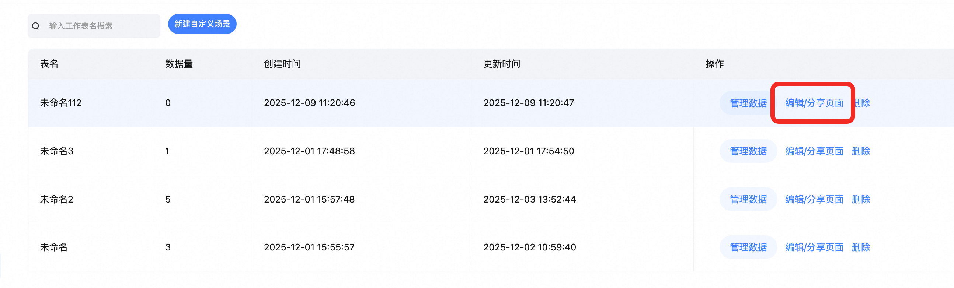Click 删除 in the 未命名 row
Screen dimensions: 954x288
pos(861,247)
